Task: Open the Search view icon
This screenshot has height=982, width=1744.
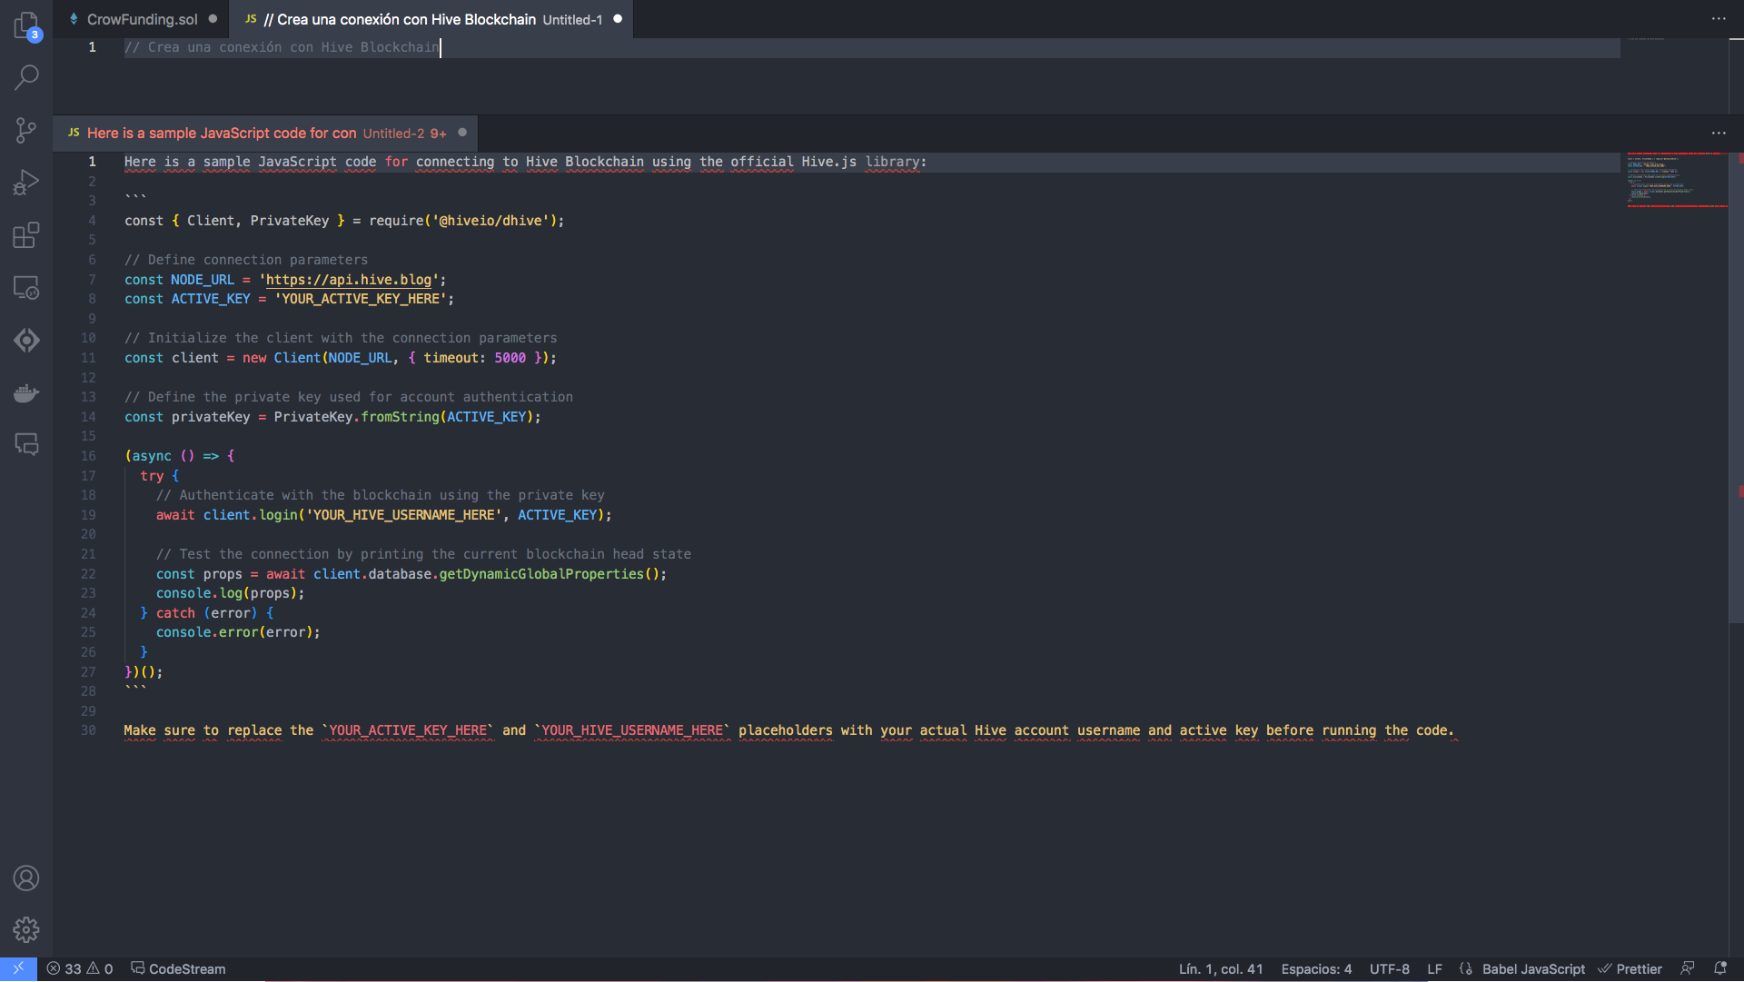Action: point(26,77)
